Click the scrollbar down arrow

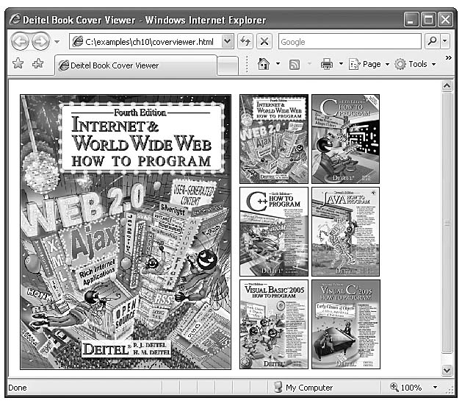click(x=447, y=370)
